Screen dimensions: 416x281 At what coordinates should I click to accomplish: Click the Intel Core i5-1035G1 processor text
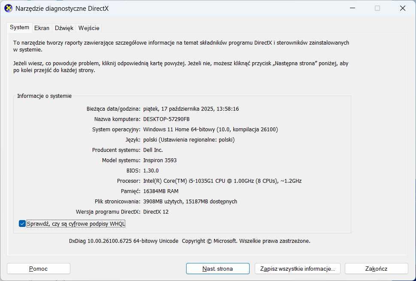[222, 181]
